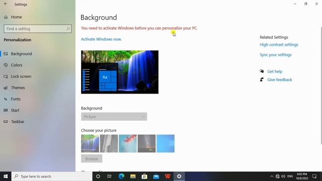This screenshot has height=181, width=322.
Task: Click the Give feedback link
Action: point(280,79)
